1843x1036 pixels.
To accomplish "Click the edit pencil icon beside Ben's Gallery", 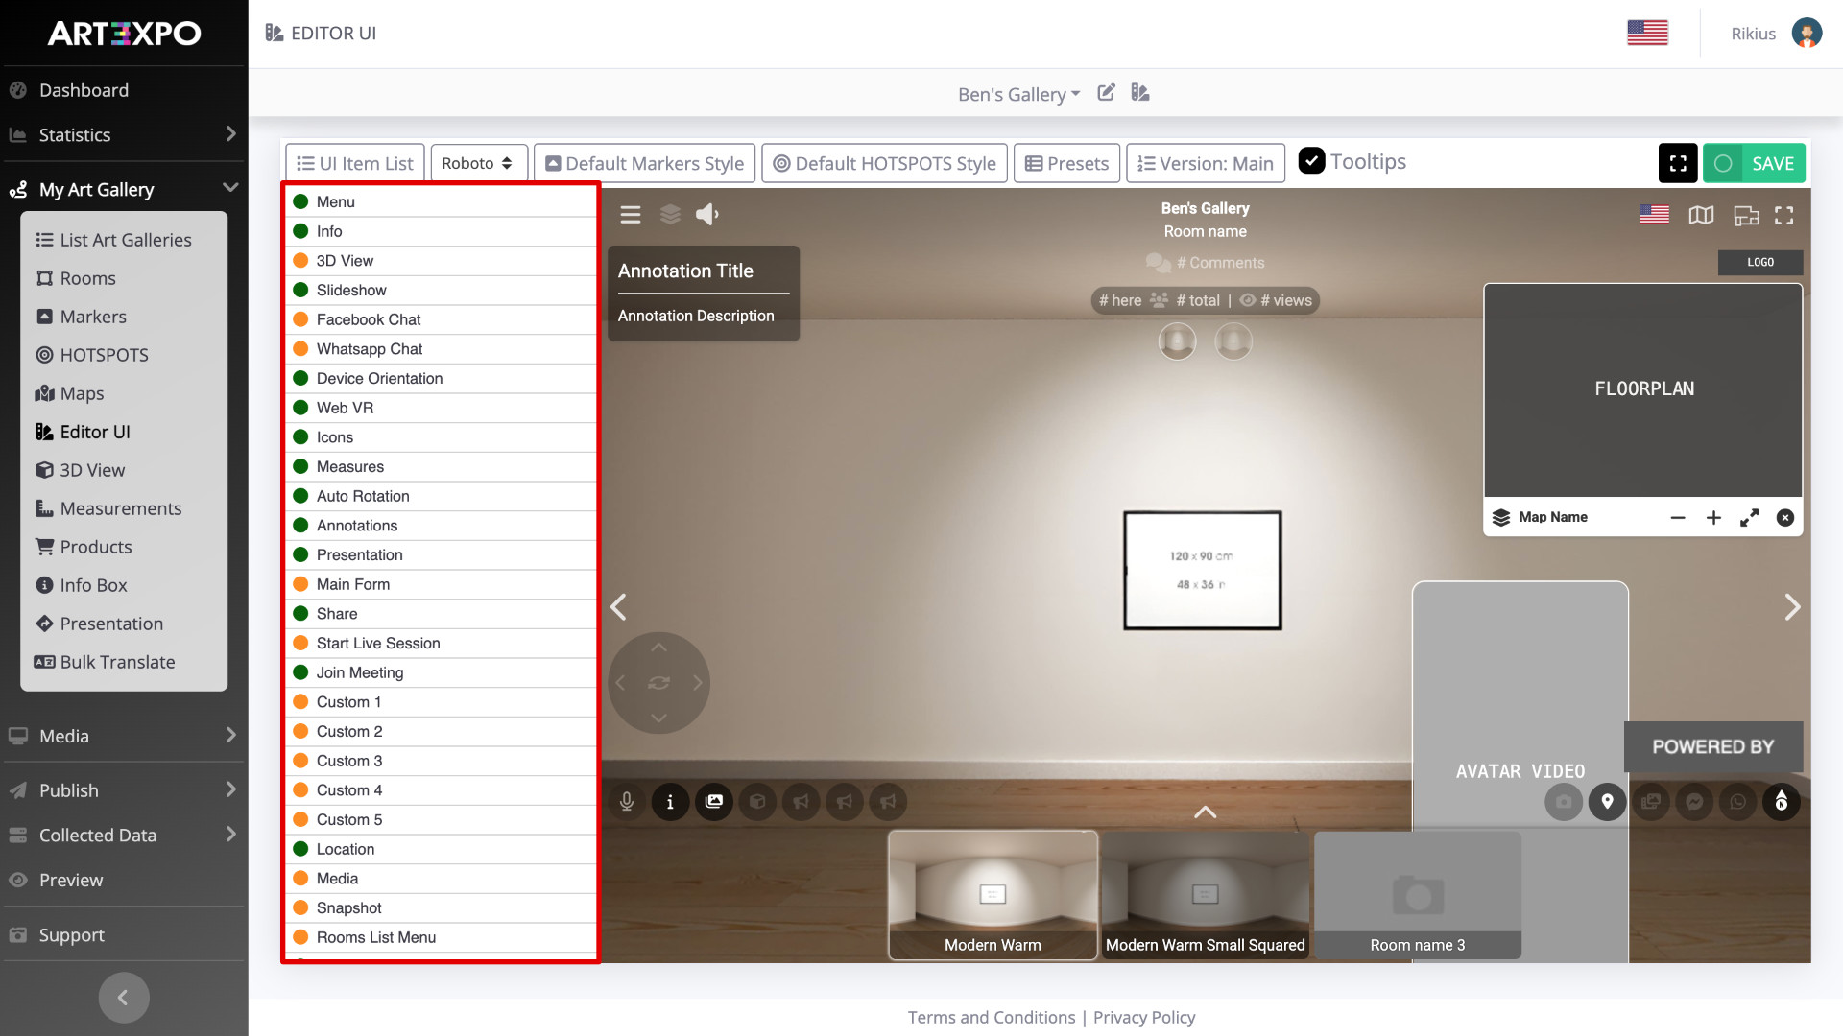I will pyautogui.click(x=1107, y=93).
